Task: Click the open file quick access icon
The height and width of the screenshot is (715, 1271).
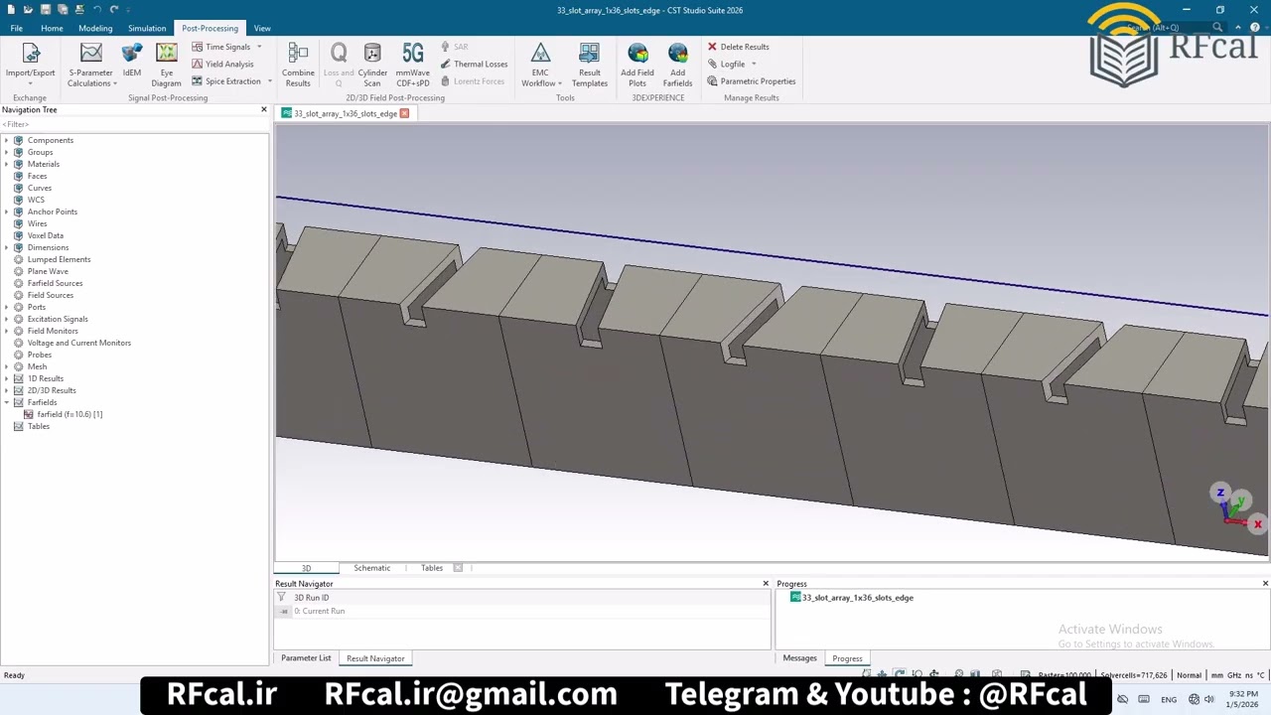Action: [x=28, y=10]
